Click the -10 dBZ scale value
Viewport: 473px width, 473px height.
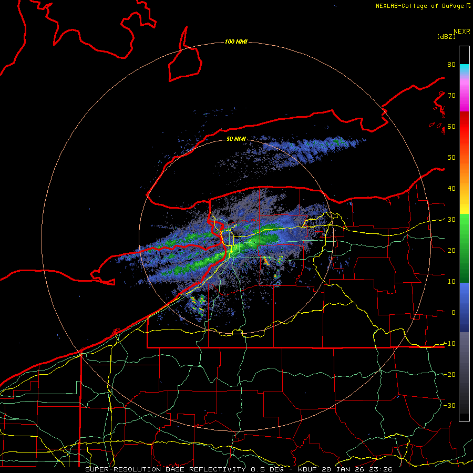(449, 343)
